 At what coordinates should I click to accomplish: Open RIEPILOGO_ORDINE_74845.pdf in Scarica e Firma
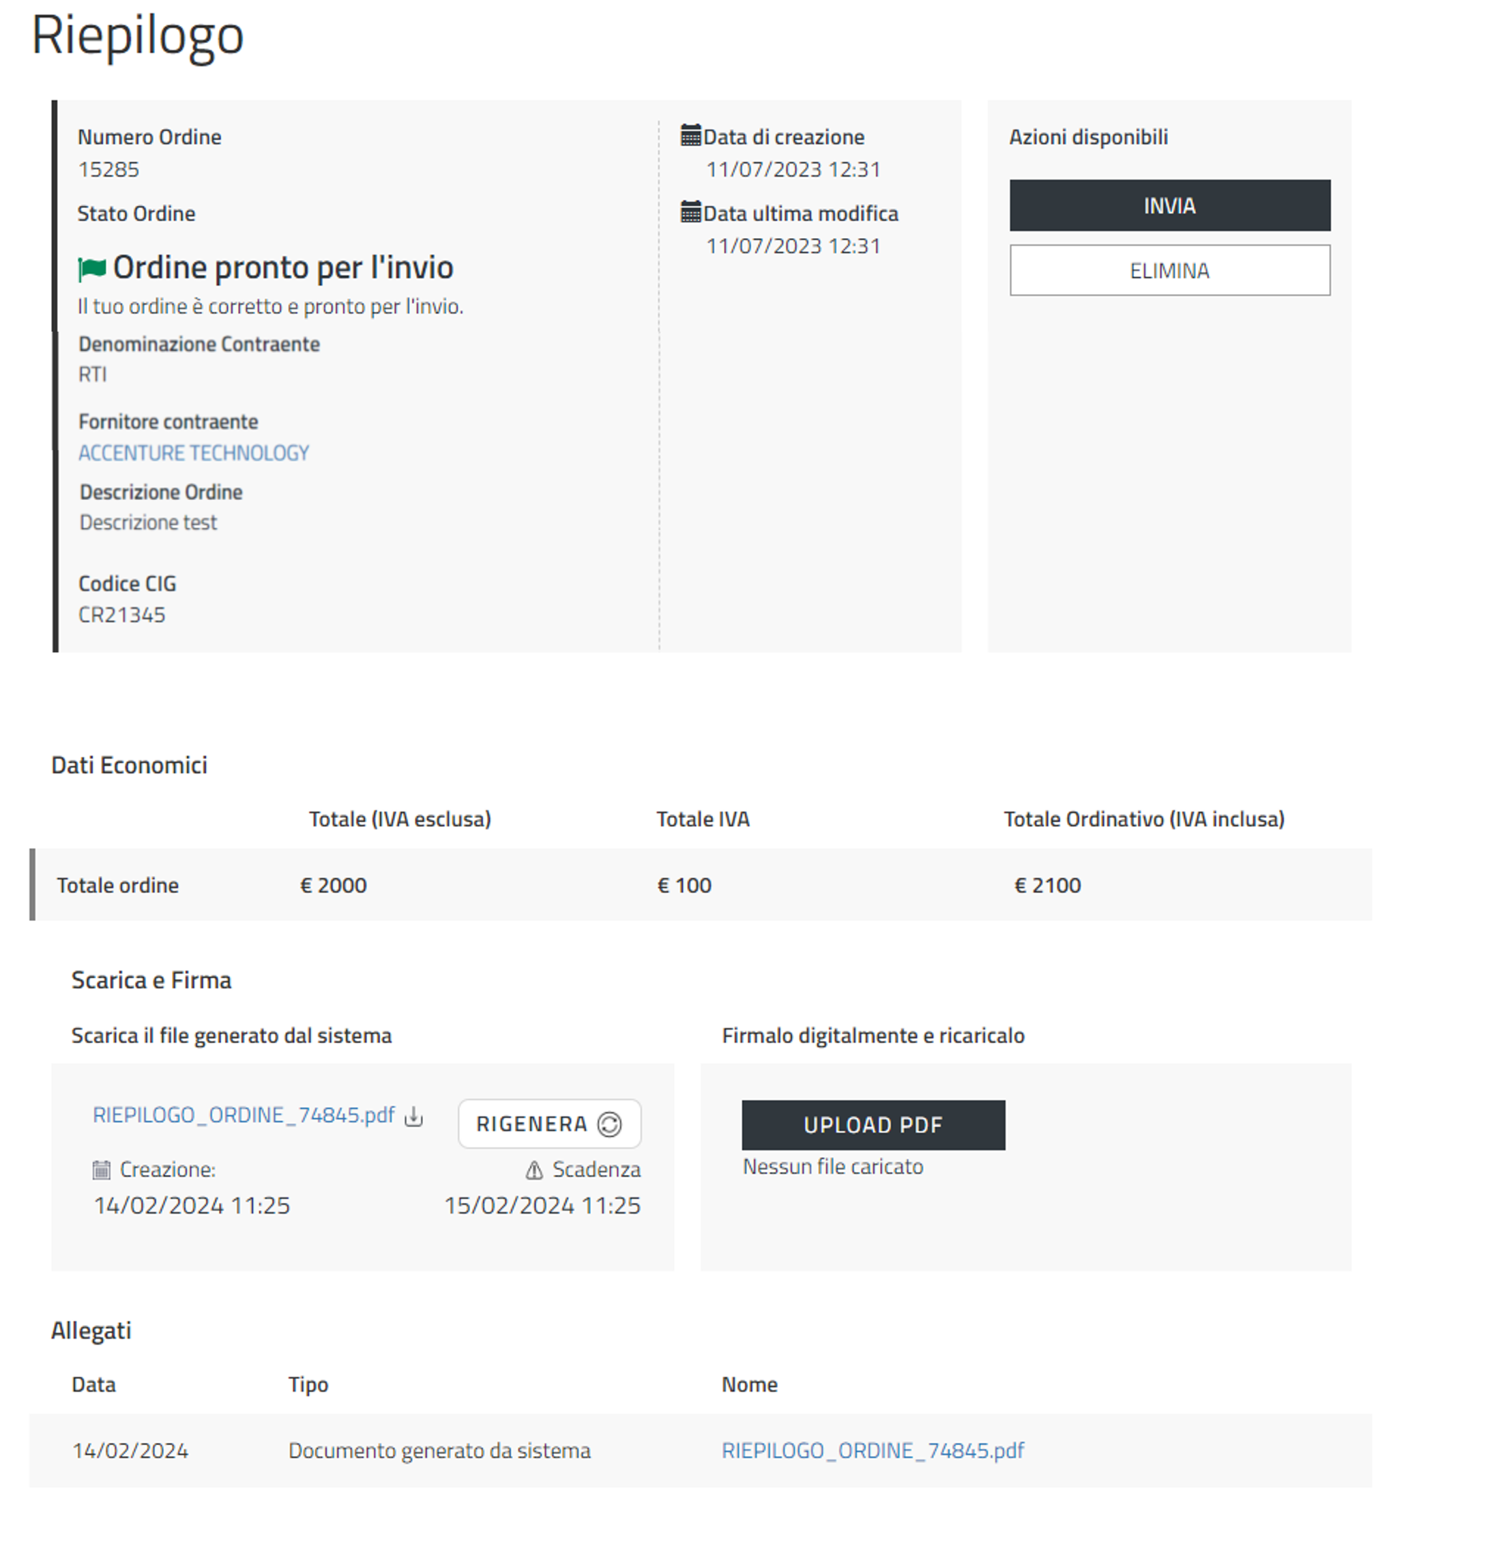pyautogui.click(x=243, y=1115)
